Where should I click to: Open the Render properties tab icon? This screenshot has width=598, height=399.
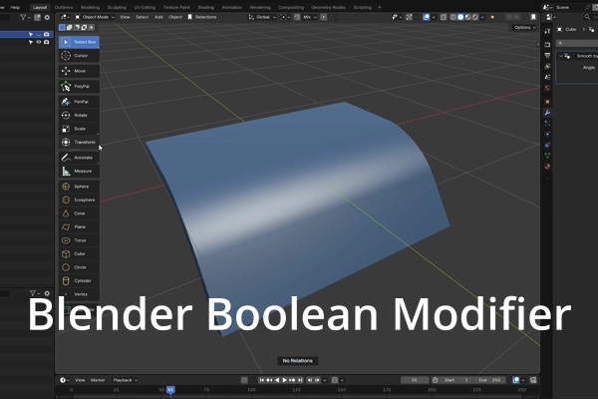547,45
